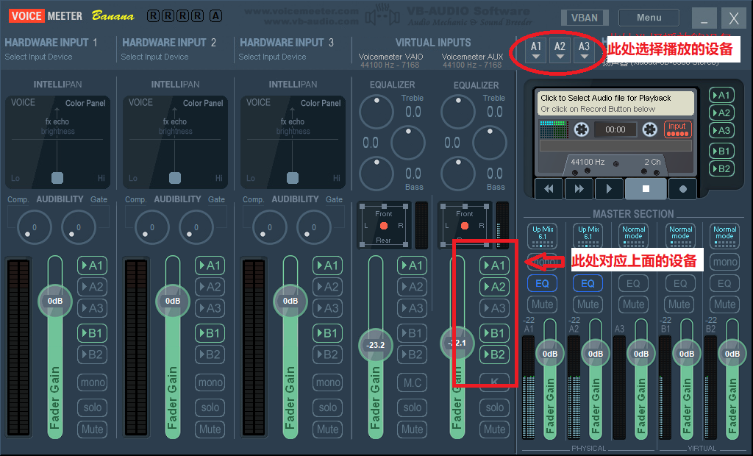Route the cassette player to A3
Screen dimensions: 753x456
pyautogui.click(x=721, y=130)
